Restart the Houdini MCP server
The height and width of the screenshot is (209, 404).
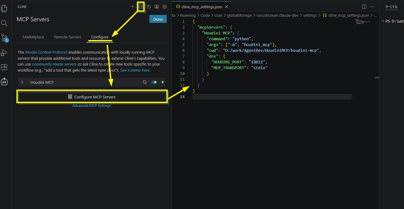click(145, 82)
